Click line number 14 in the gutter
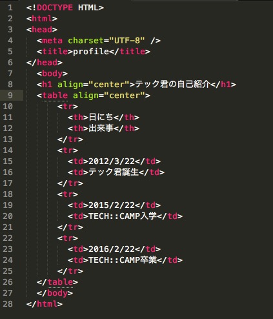This screenshot has height=319, width=273. [8, 150]
